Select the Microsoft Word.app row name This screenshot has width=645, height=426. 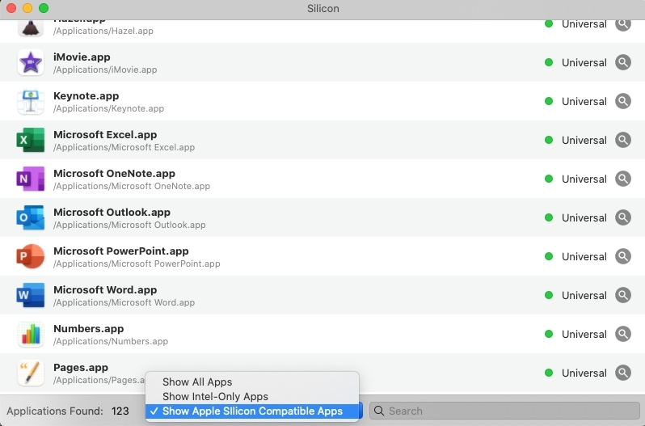pos(105,289)
